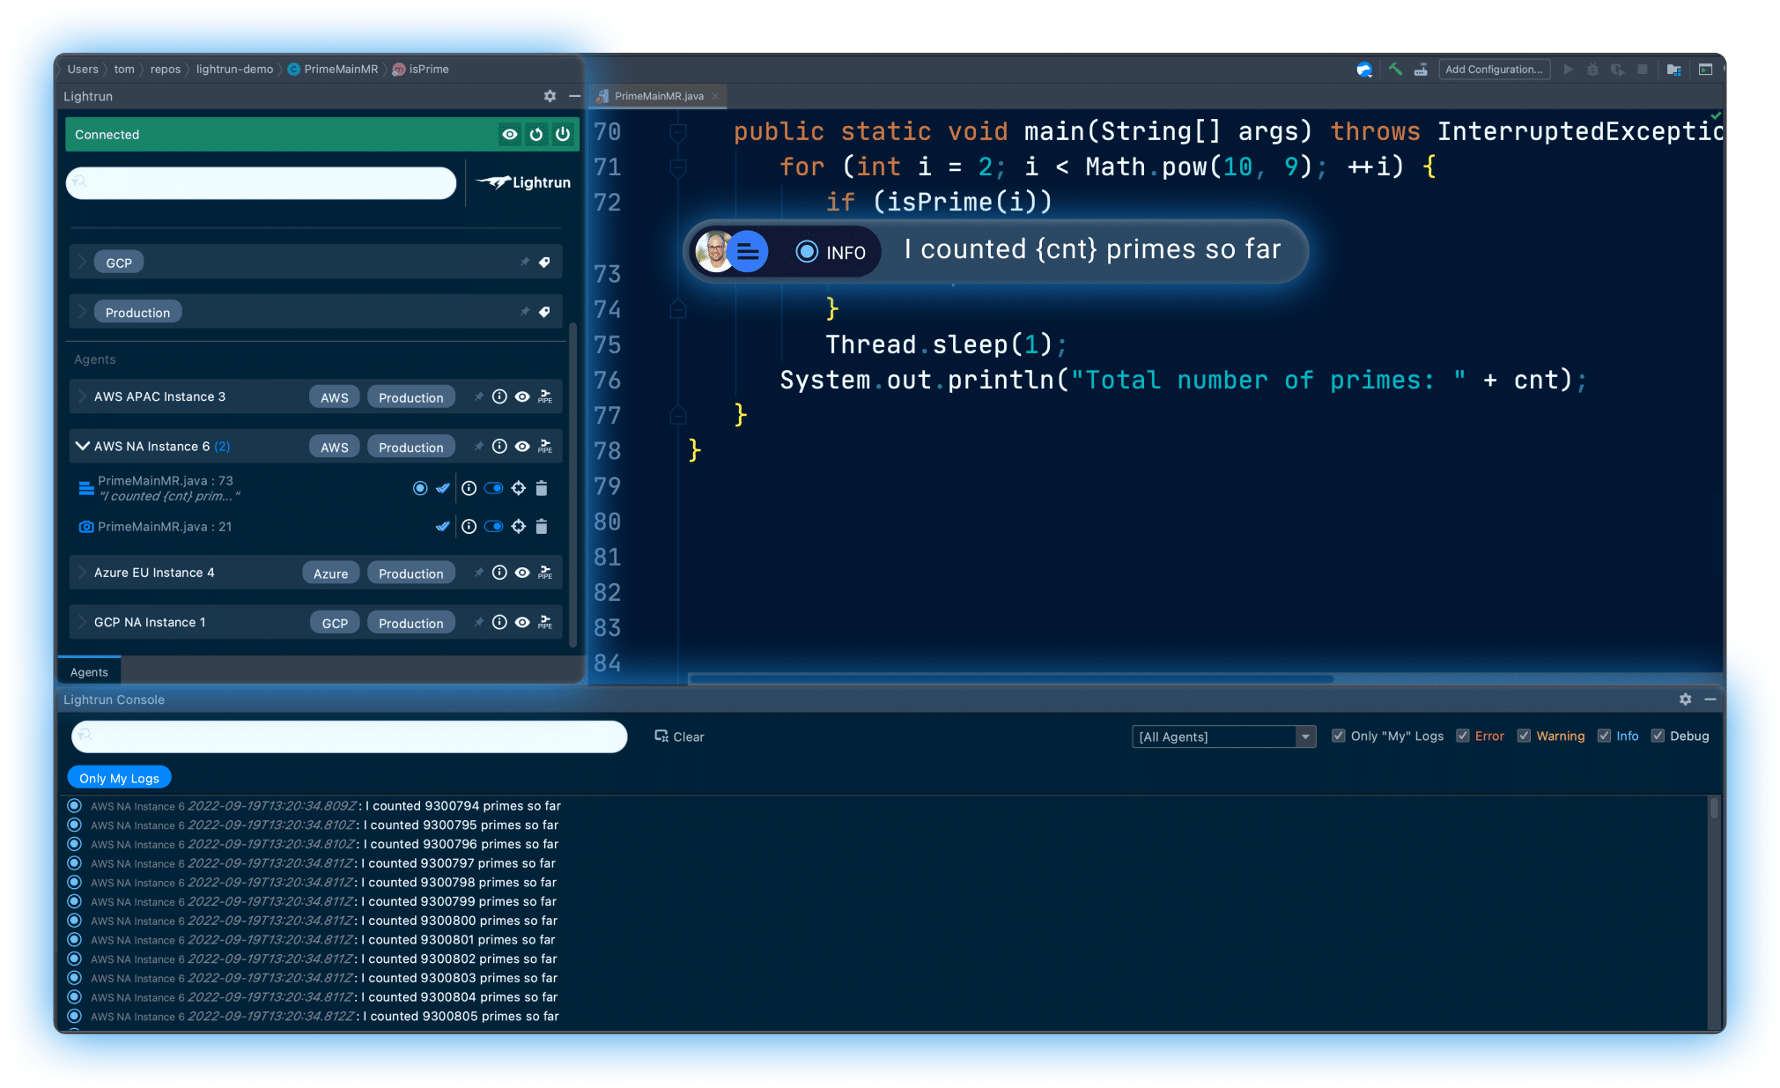Viewport: 1780px width, 1088px height.
Task: Toggle visibility eye for GCP NA Instance 1
Action: point(522,622)
